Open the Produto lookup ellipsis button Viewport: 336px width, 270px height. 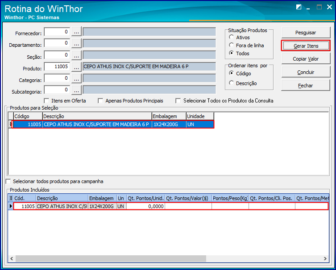click(76, 67)
